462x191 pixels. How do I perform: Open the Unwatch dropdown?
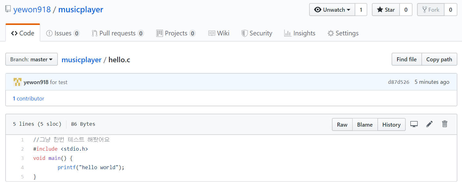pyautogui.click(x=332, y=10)
